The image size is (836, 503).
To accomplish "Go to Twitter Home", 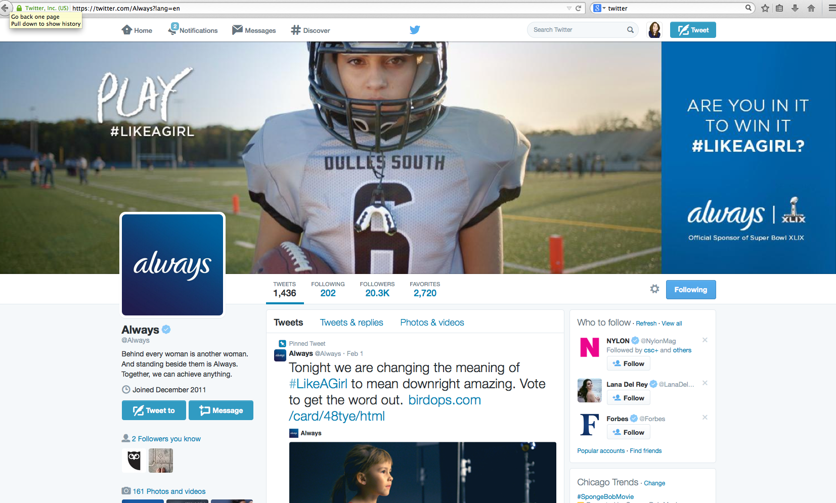I will [x=137, y=30].
